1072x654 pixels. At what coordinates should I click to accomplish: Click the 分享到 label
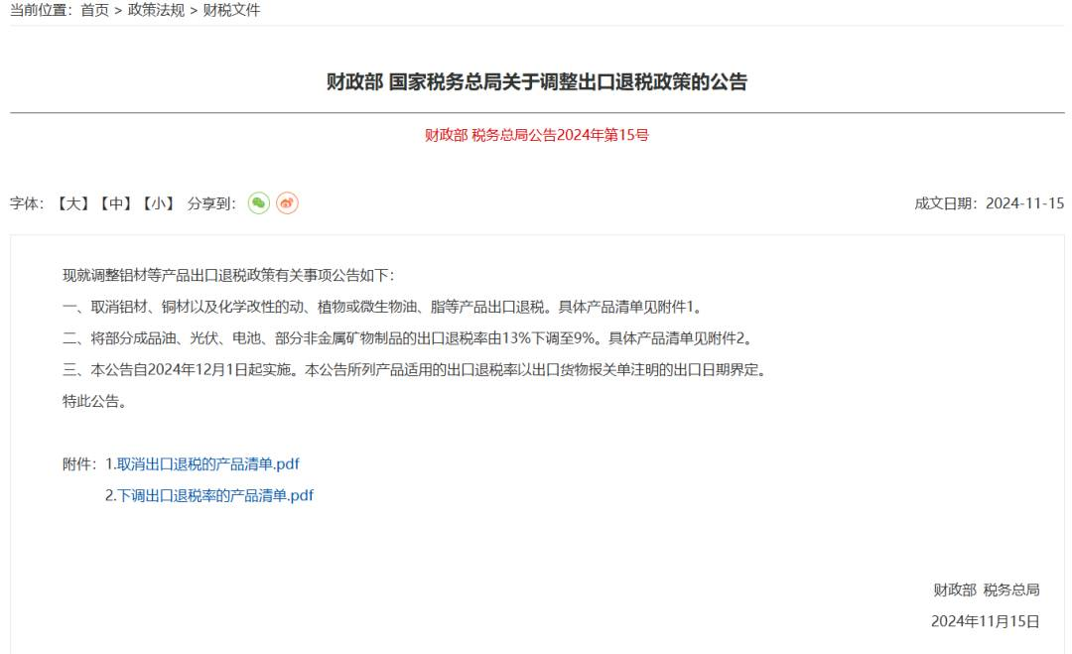coord(212,203)
